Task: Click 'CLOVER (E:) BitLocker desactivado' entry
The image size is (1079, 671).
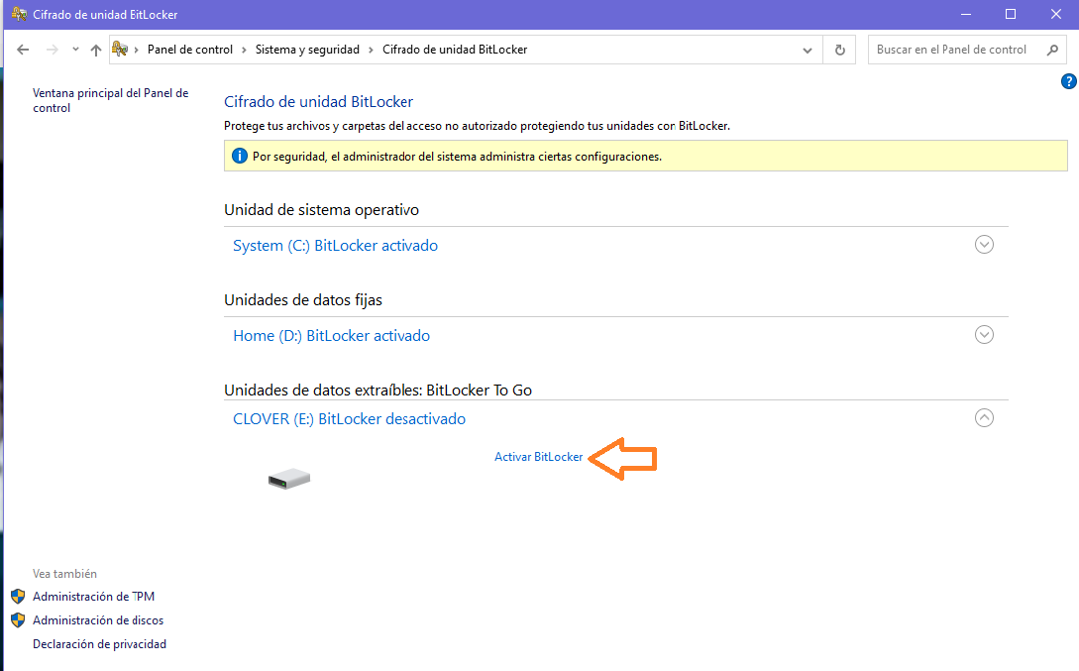Action: pyautogui.click(x=349, y=419)
